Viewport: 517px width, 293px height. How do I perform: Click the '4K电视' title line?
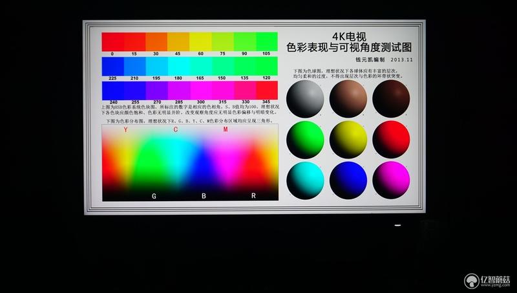point(349,36)
